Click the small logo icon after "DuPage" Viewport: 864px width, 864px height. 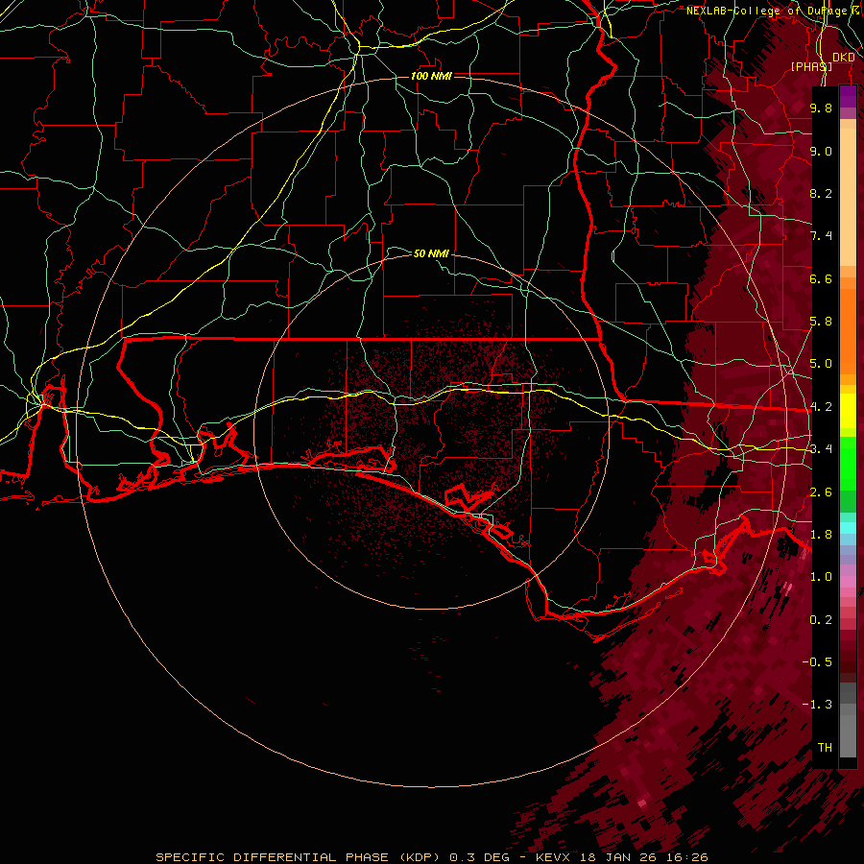click(x=855, y=10)
